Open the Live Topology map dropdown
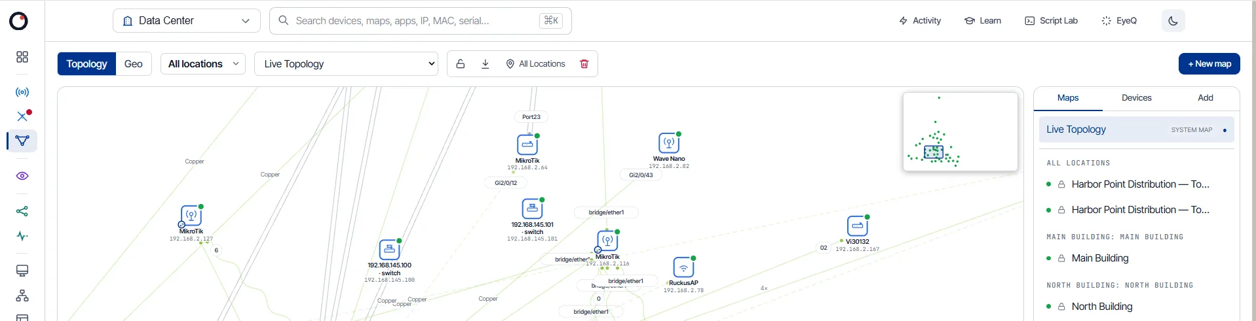The width and height of the screenshot is (1256, 321). (346, 64)
